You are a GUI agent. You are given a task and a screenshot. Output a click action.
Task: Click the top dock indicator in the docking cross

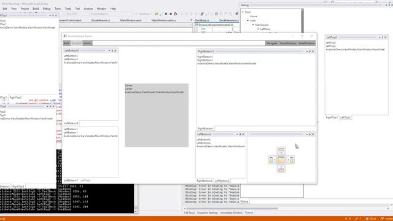coord(281,150)
